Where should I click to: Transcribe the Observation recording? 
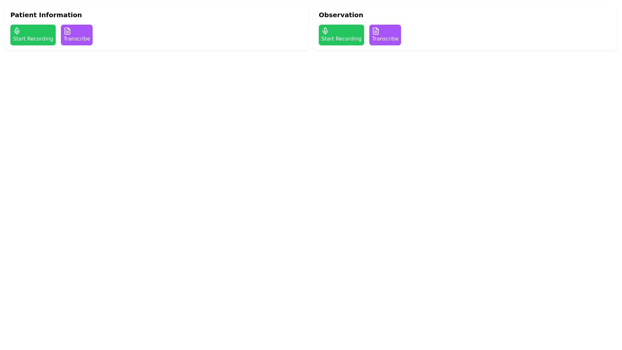[x=385, y=35]
